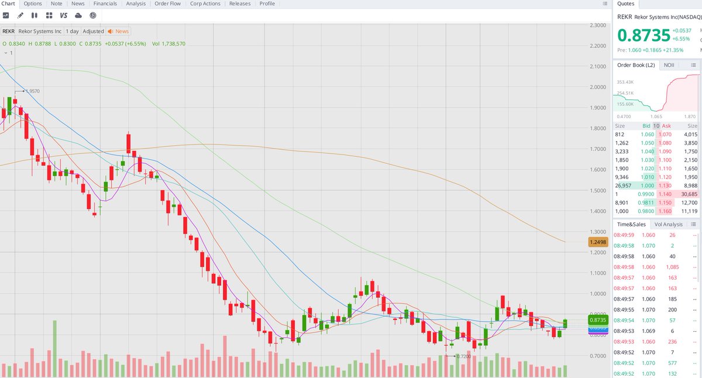Click the large 0.8735 quote price
The width and height of the screenshot is (702, 378).
tap(644, 36)
